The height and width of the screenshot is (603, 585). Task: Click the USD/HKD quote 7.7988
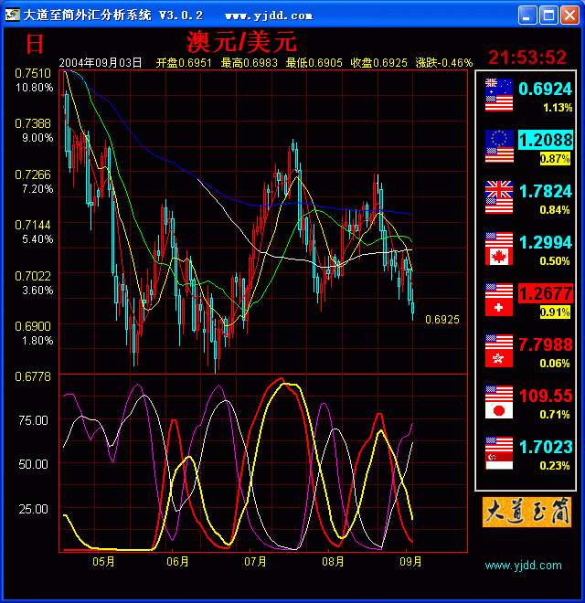click(x=546, y=344)
